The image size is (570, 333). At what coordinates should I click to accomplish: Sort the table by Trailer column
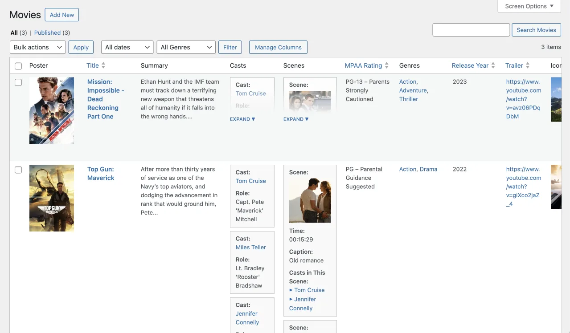click(514, 65)
